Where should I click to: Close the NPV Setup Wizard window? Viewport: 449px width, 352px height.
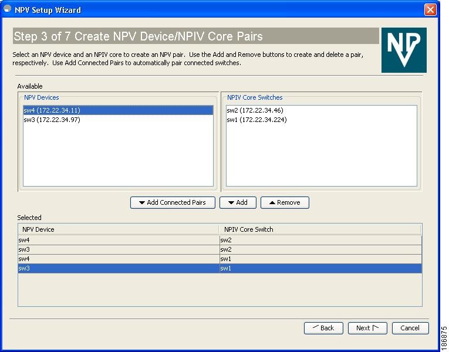(x=430, y=10)
